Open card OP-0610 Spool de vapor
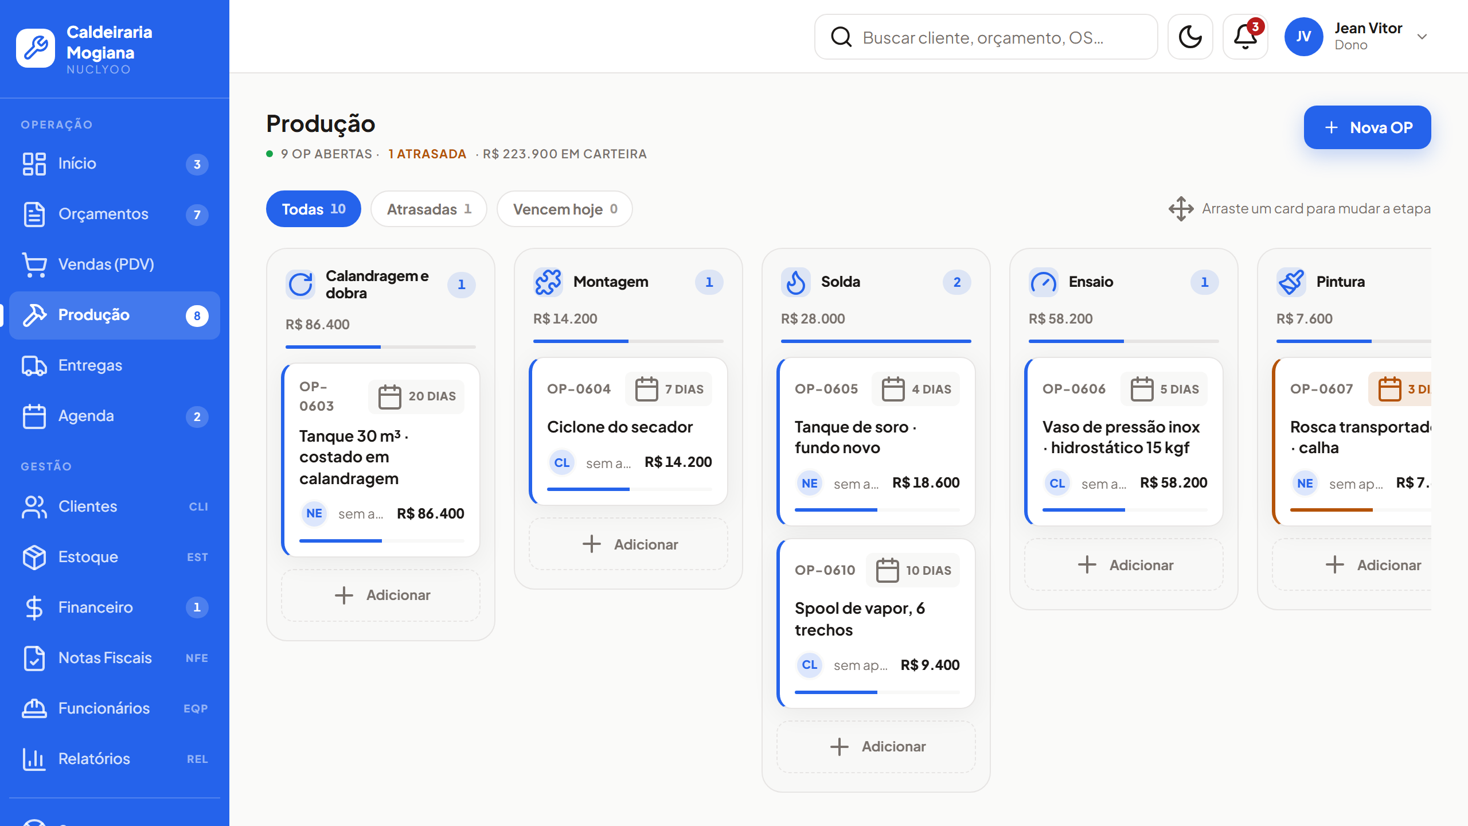1468x826 pixels. pyautogui.click(x=876, y=624)
